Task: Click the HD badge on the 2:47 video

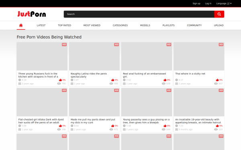Action: [x=116, y=44]
